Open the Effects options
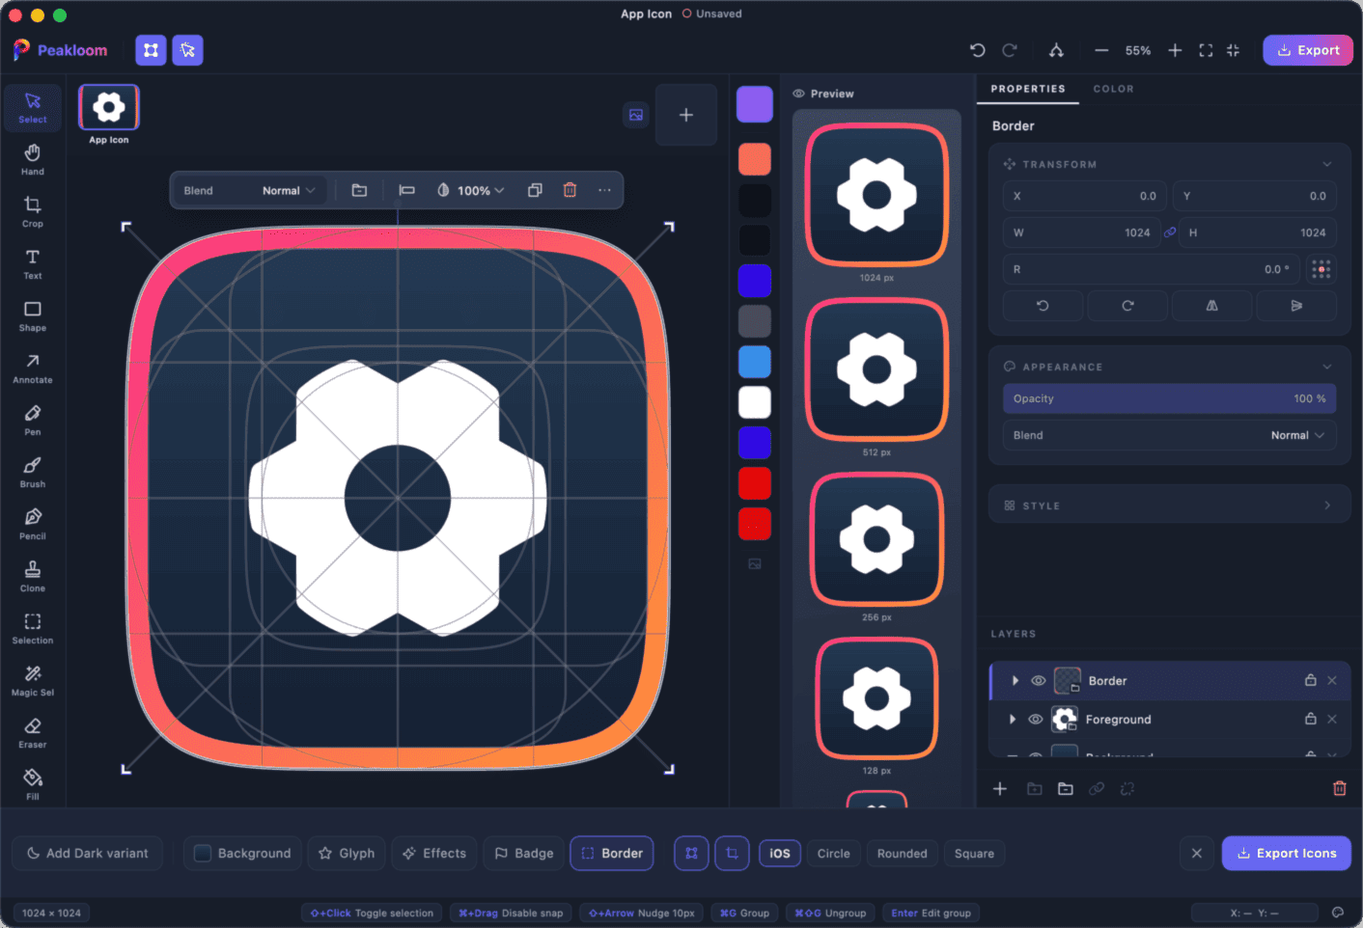Screen dimensions: 1363x928 pyautogui.click(x=434, y=854)
